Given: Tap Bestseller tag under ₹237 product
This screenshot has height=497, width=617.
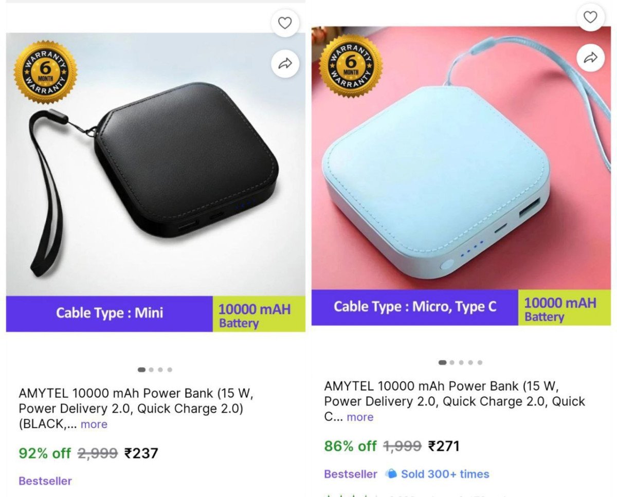Looking at the screenshot, I should coord(45,481).
